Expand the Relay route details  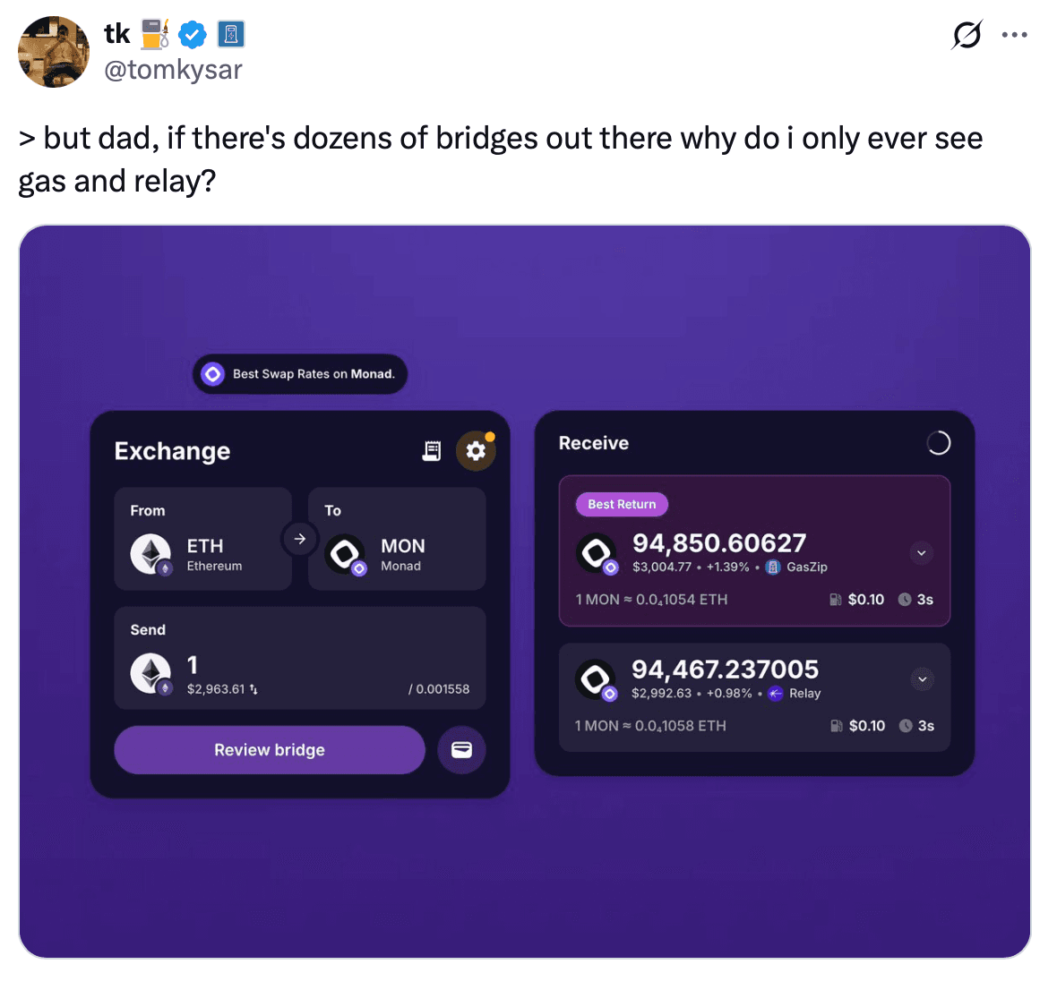922,679
